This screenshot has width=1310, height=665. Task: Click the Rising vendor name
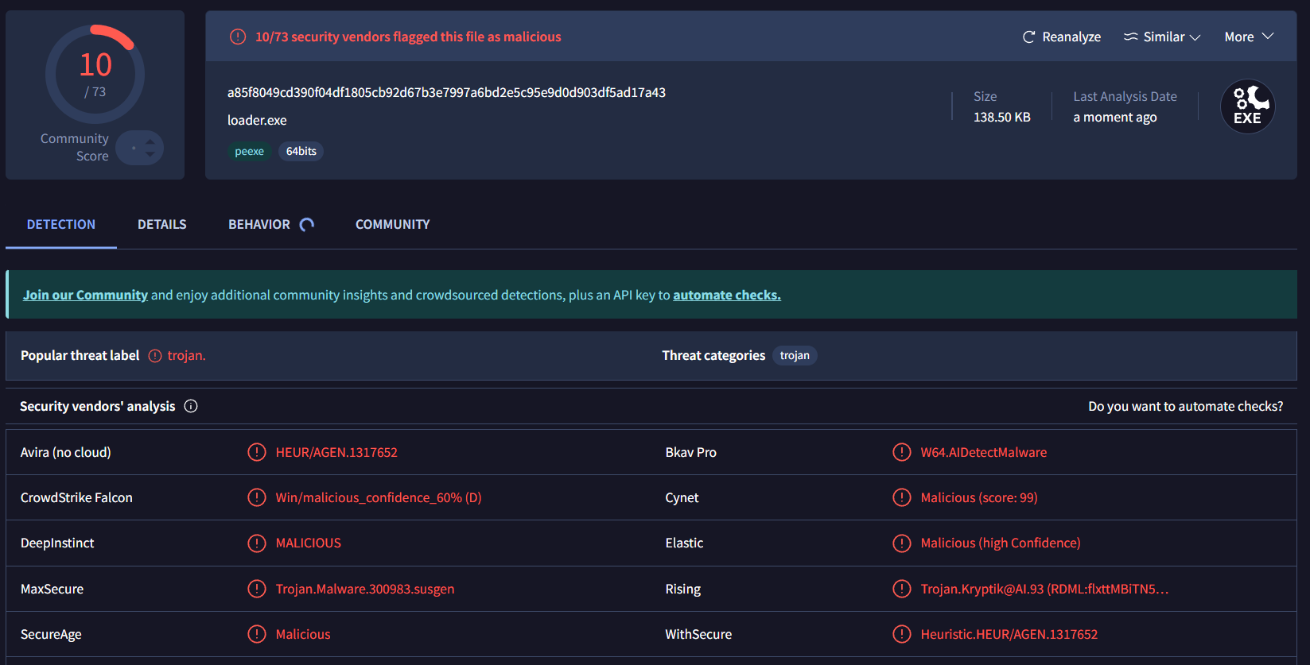pyautogui.click(x=683, y=589)
